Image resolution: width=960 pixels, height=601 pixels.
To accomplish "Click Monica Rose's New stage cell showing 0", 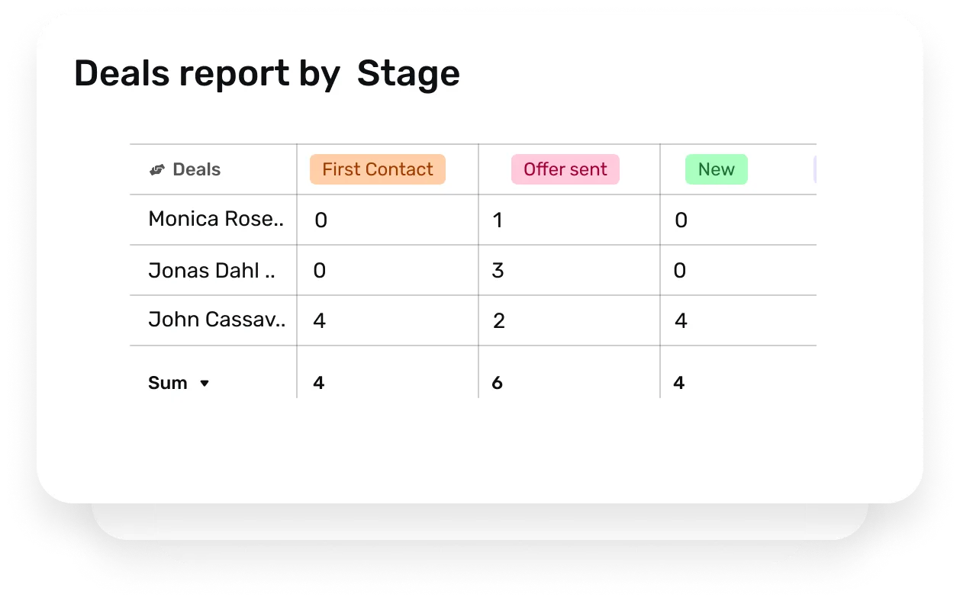I will (679, 220).
